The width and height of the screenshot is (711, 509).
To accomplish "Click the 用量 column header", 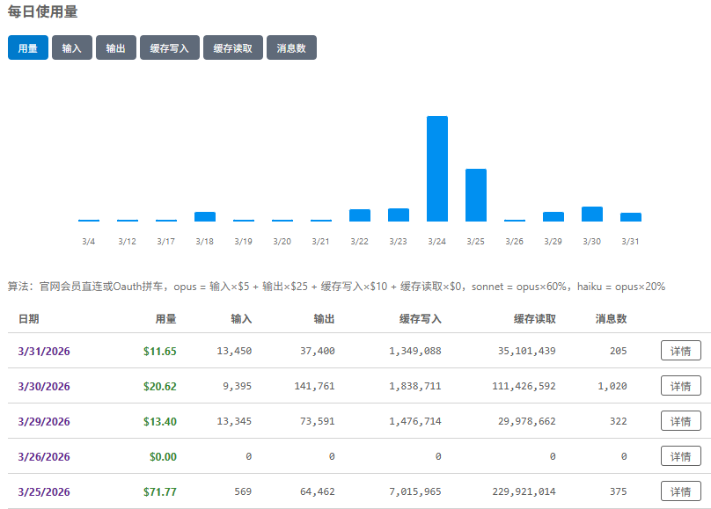I will pos(166,319).
